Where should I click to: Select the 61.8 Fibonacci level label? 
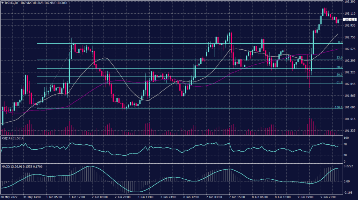(339, 83)
